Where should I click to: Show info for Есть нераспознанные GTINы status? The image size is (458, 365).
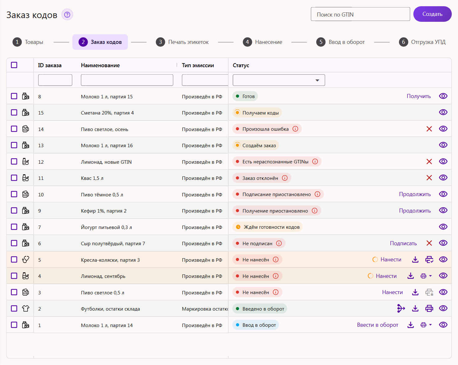pyautogui.click(x=315, y=161)
